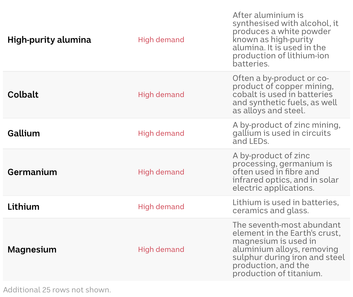Click the Colbalt mineral name
This screenshot has width=353, height=297.
click(x=23, y=94)
